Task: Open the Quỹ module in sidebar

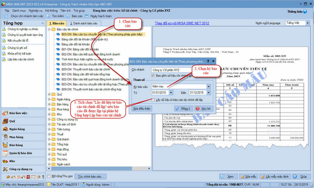Action: tap(23, 121)
